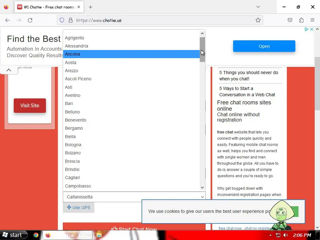Screen dimensions: 320x240
Task: Select the highlighted Ancona option
Action: tap(132, 54)
